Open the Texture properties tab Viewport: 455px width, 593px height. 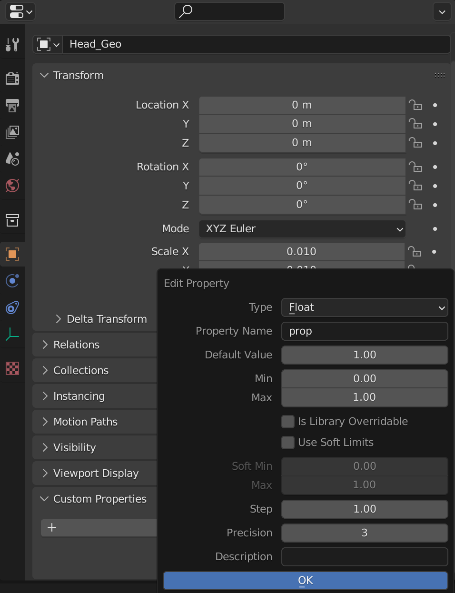tap(12, 368)
